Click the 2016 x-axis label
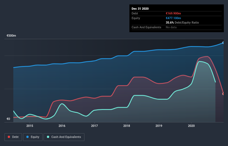This screenshot has width=228, height=146. [x=62, y=126]
